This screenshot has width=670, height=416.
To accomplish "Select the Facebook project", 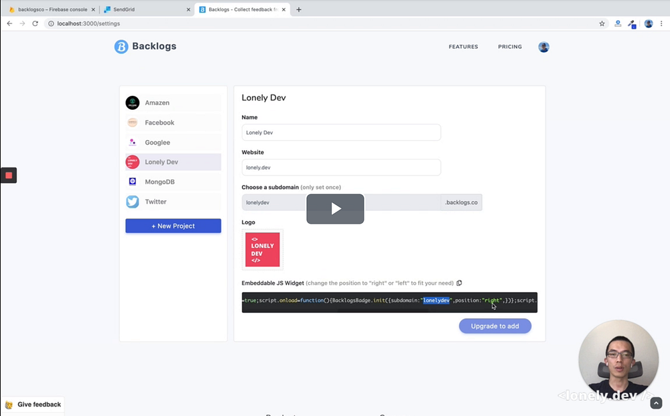I will pos(173,123).
